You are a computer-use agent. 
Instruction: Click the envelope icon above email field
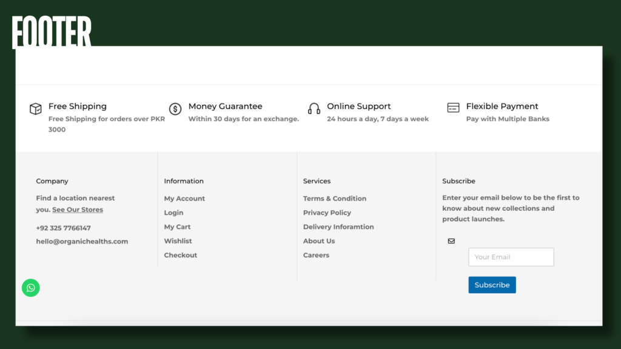point(451,241)
